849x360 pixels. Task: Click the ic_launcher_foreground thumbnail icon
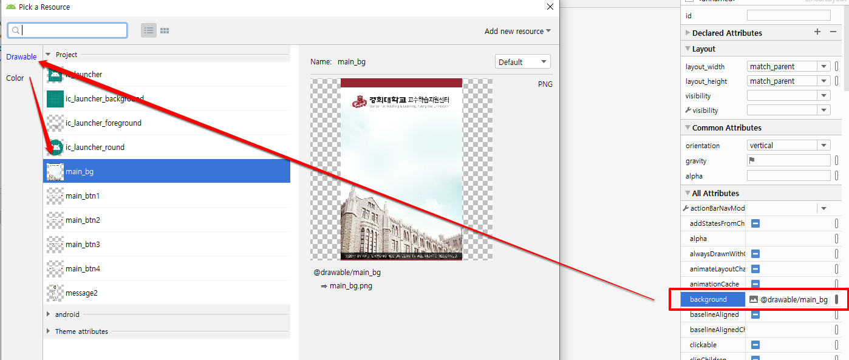[x=55, y=123]
